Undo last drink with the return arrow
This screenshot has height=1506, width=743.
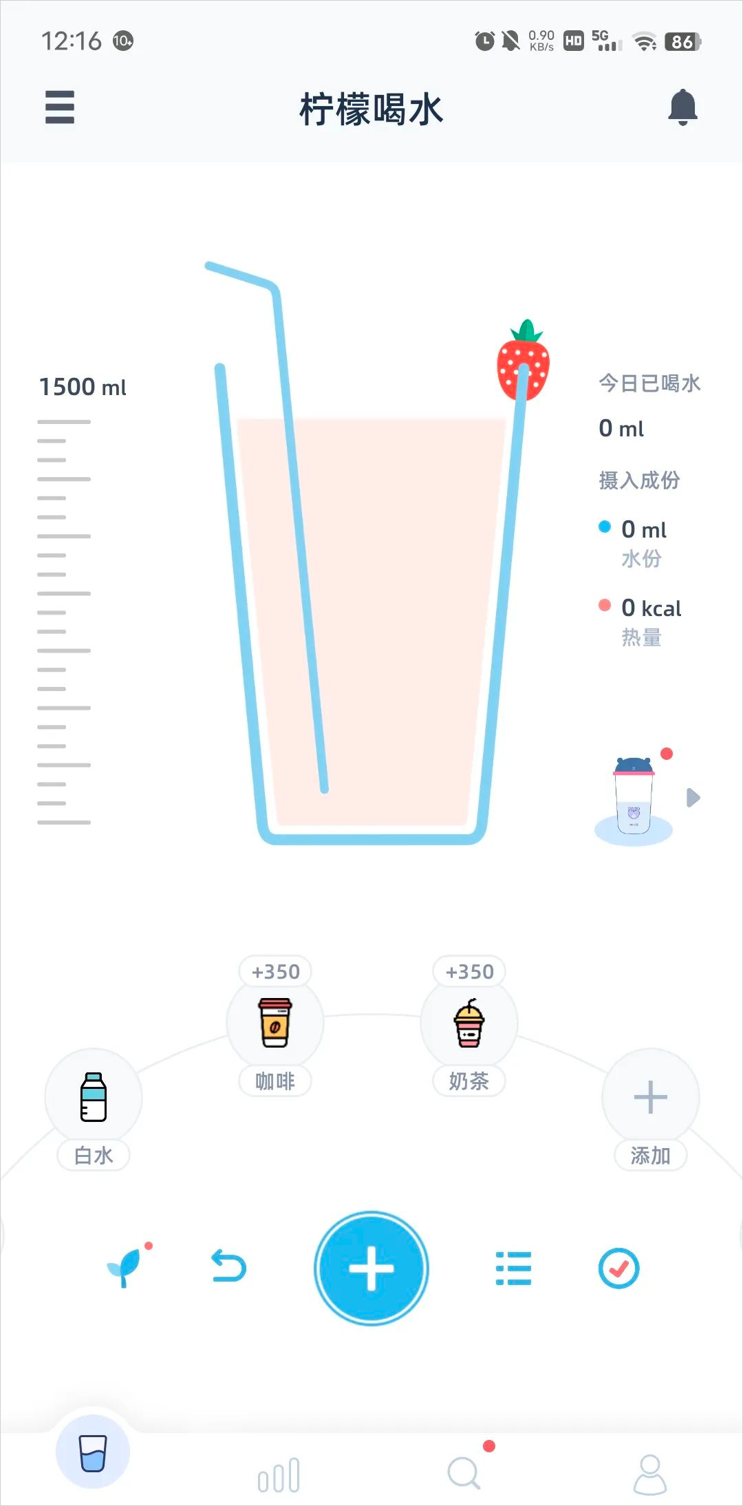click(228, 1267)
